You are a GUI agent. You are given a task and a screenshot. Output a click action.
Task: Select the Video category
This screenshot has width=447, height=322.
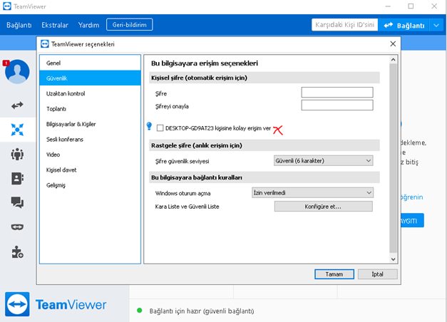(90, 155)
